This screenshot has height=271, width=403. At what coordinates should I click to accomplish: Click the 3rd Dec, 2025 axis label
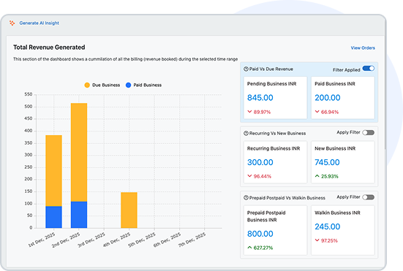click(x=91, y=240)
